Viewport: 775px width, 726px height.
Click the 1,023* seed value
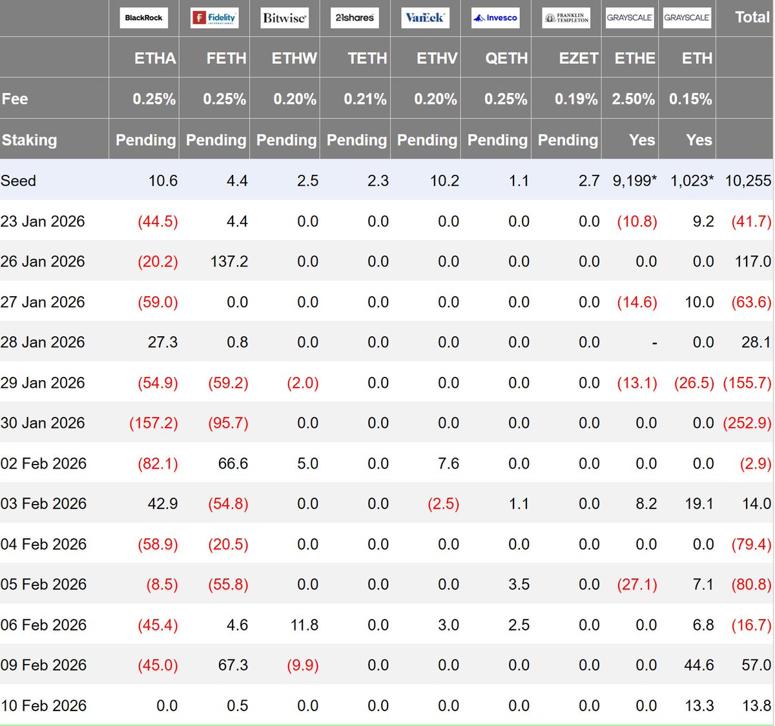point(692,181)
